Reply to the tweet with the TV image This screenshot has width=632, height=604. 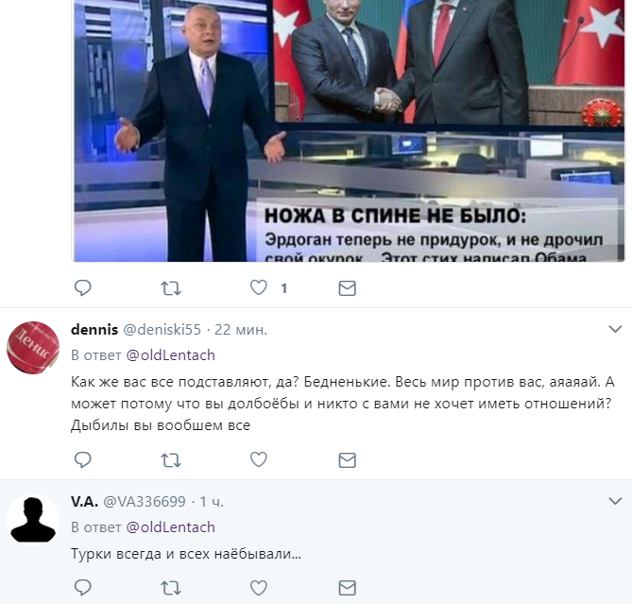click(83, 288)
